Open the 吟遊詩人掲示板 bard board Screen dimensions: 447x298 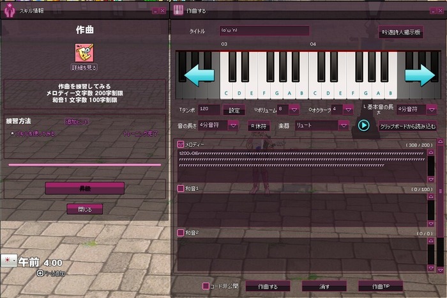401,32
